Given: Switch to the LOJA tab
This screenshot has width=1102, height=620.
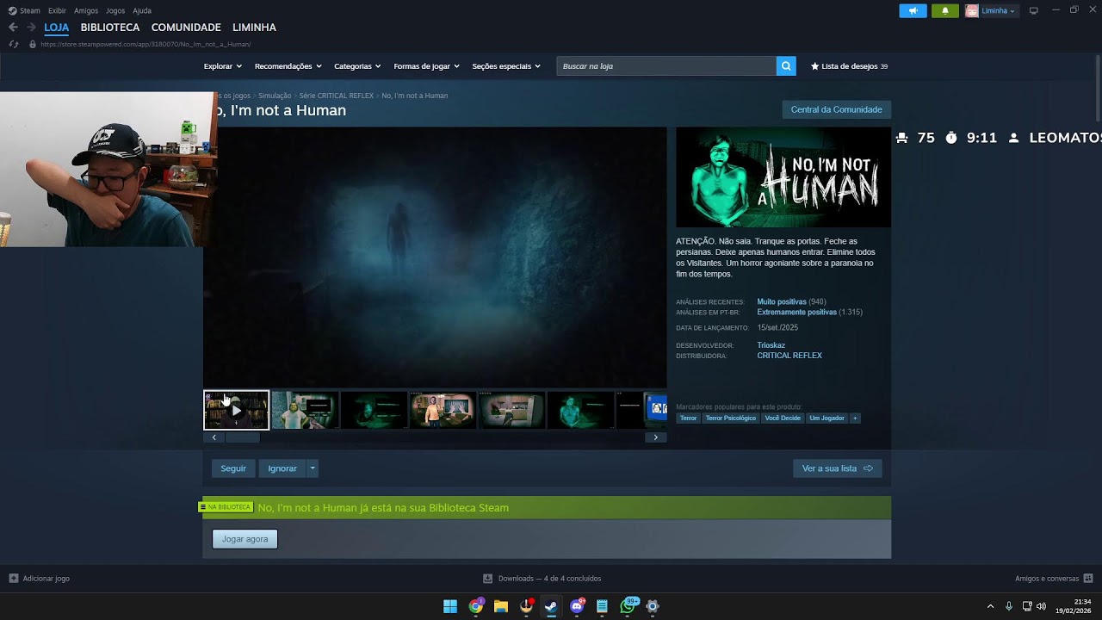Looking at the screenshot, I should point(57,28).
